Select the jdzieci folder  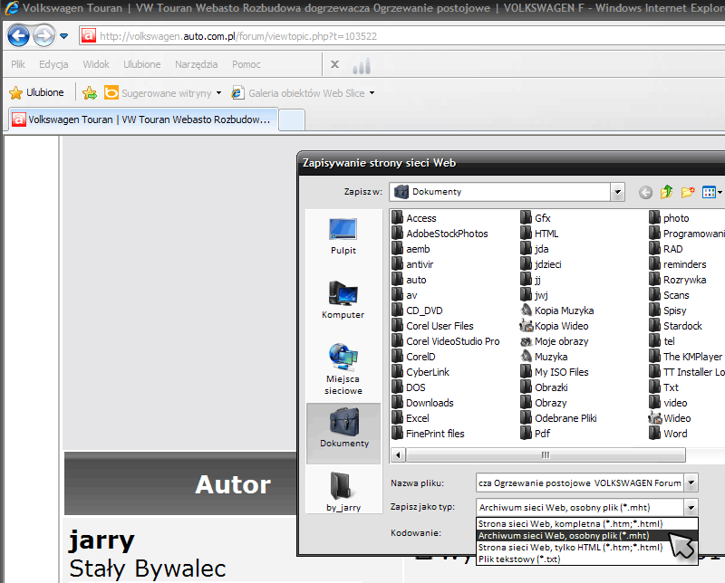click(x=541, y=264)
